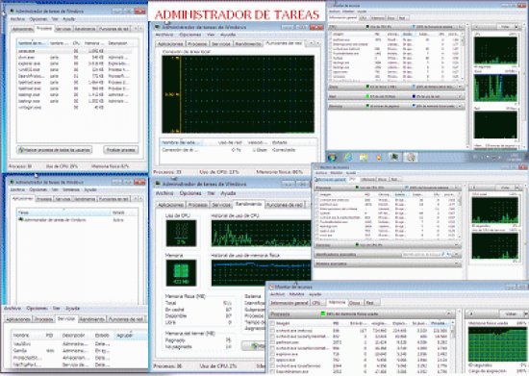
Task: Switch to Funciones de red tab in Rendimiento window
Action: 284,205
